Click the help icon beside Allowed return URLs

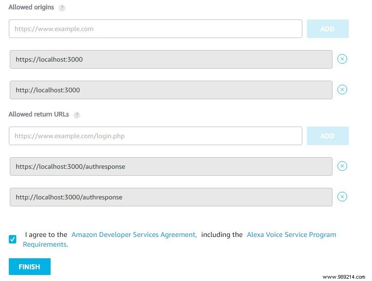(77, 115)
